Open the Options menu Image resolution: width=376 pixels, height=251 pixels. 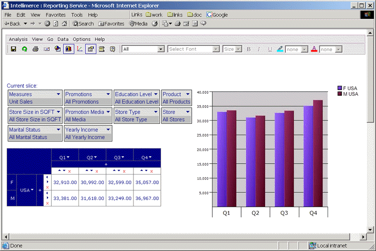coord(81,39)
